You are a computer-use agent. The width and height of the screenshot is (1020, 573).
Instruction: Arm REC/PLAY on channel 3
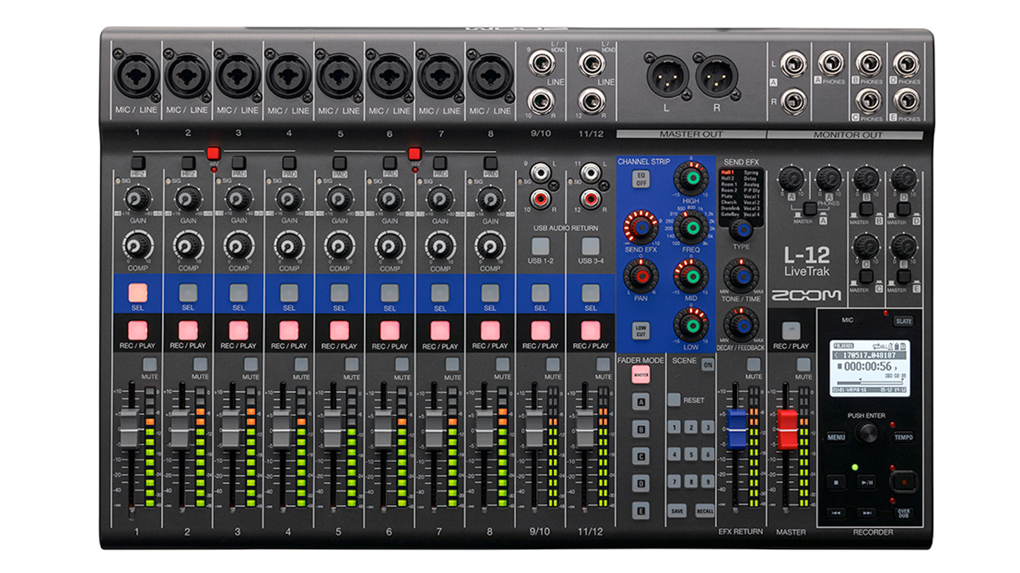(238, 330)
